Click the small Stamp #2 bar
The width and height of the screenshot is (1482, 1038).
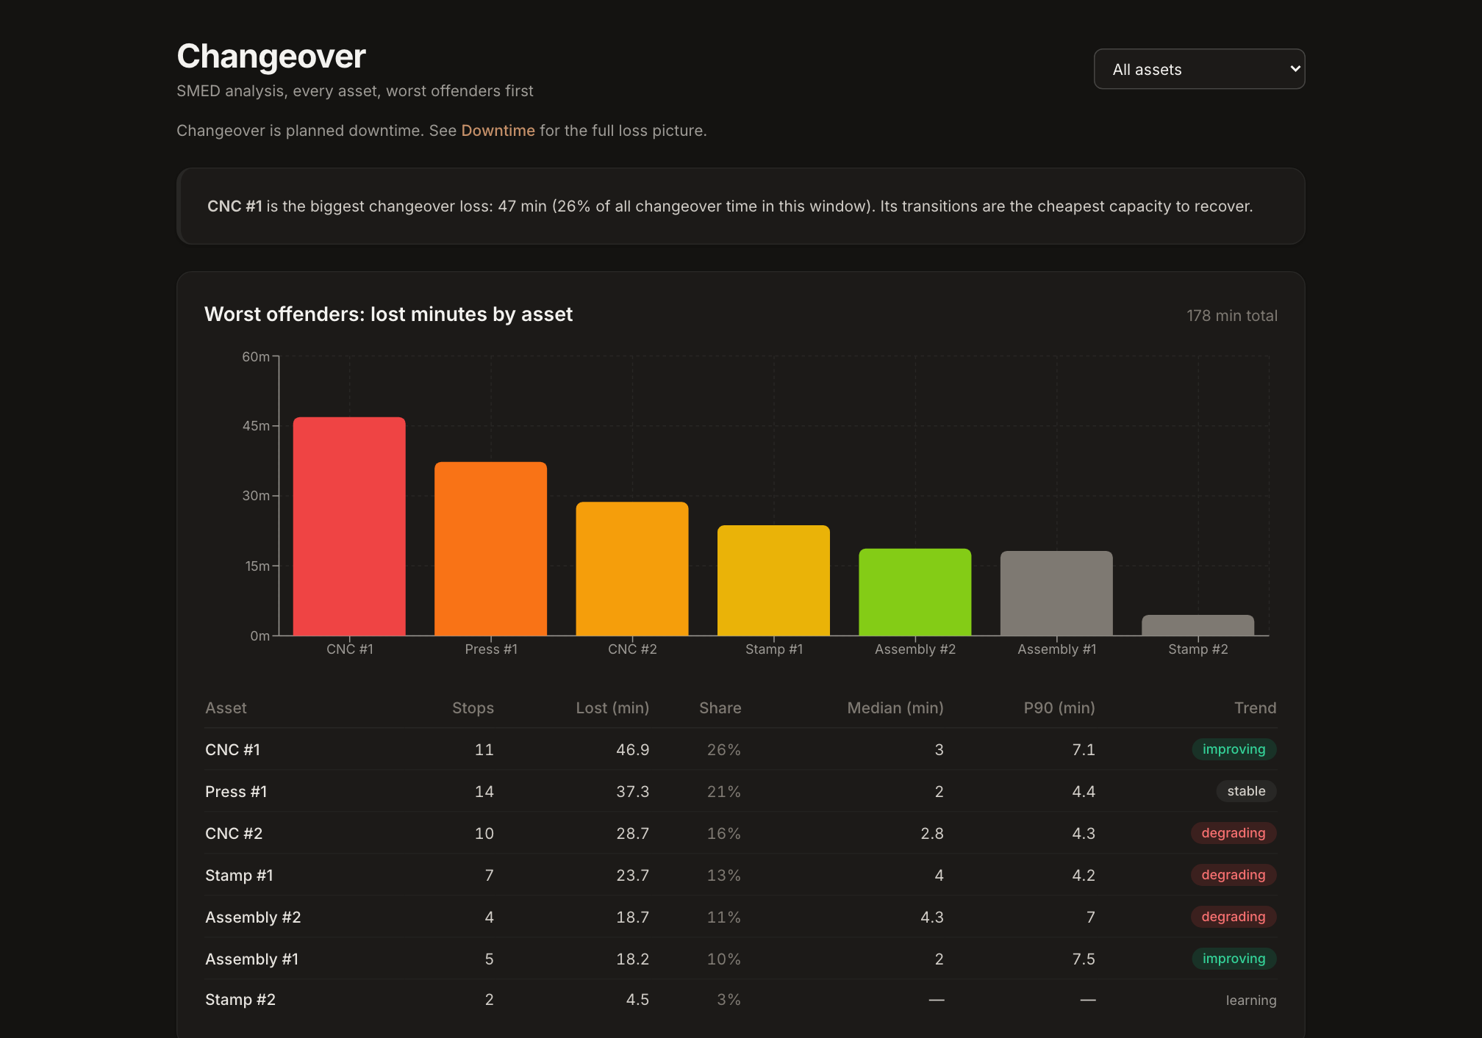coord(1198,625)
